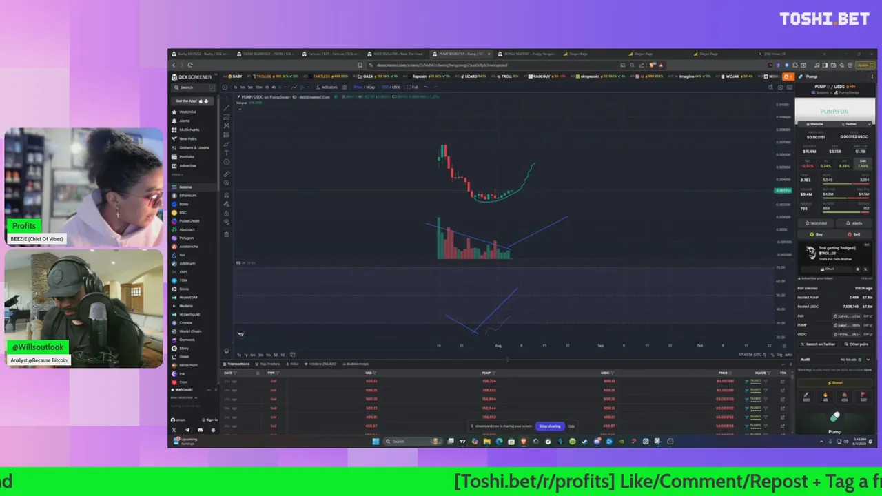Image resolution: width=882 pixels, height=496 pixels.
Task: Select the trend line drawing tool
Action: [x=227, y=107]
